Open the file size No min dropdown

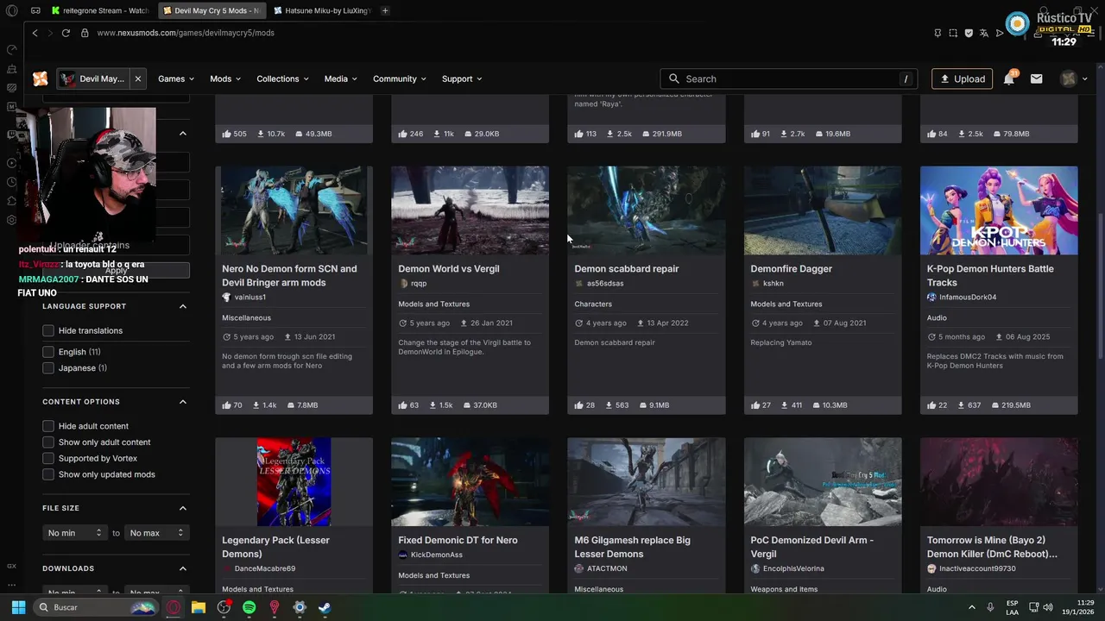[75, 533]
